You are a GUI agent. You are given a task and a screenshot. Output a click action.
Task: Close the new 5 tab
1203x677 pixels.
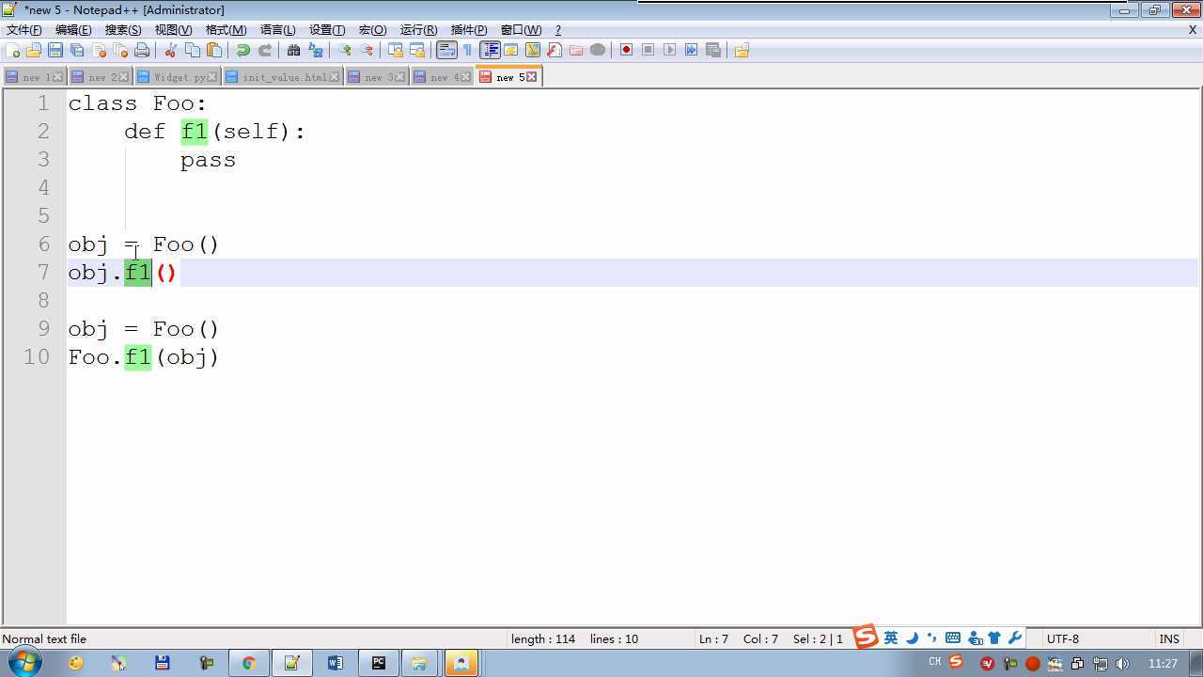coord(532,77)
